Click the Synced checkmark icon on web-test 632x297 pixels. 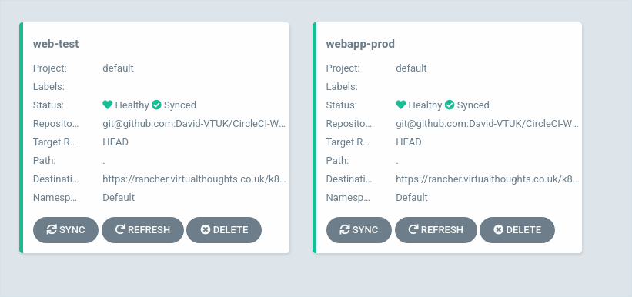156,105
